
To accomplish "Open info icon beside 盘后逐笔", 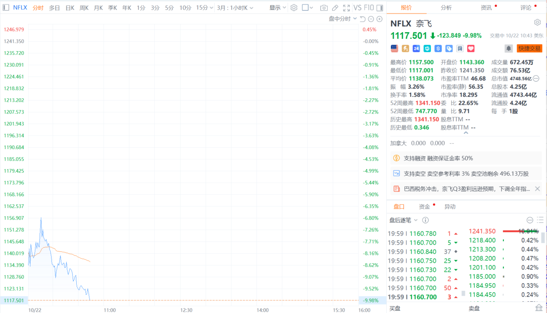I will point(425,220).
